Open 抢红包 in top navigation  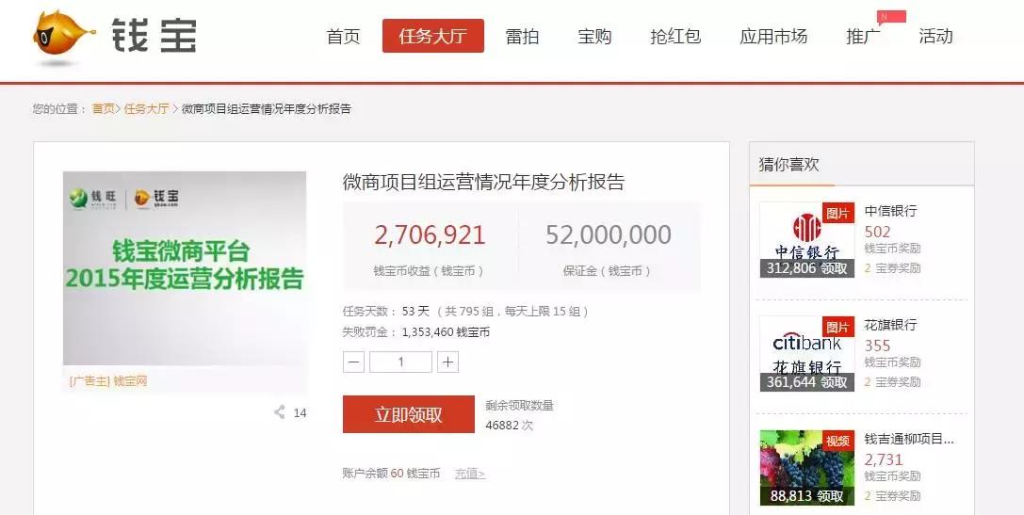click(676, 36)
